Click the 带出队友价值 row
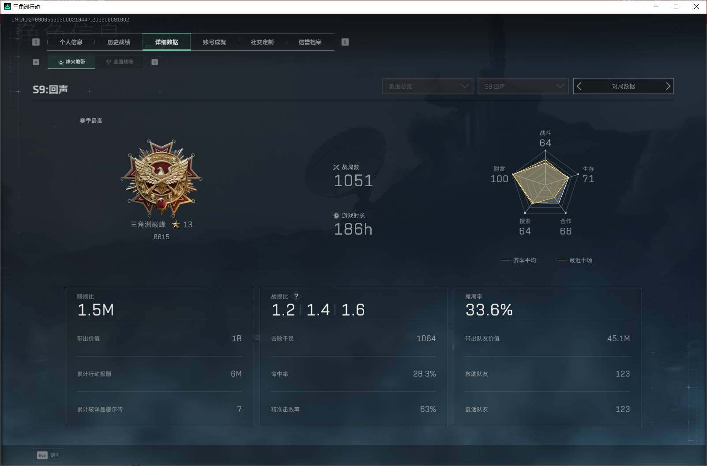 (548, 338)
